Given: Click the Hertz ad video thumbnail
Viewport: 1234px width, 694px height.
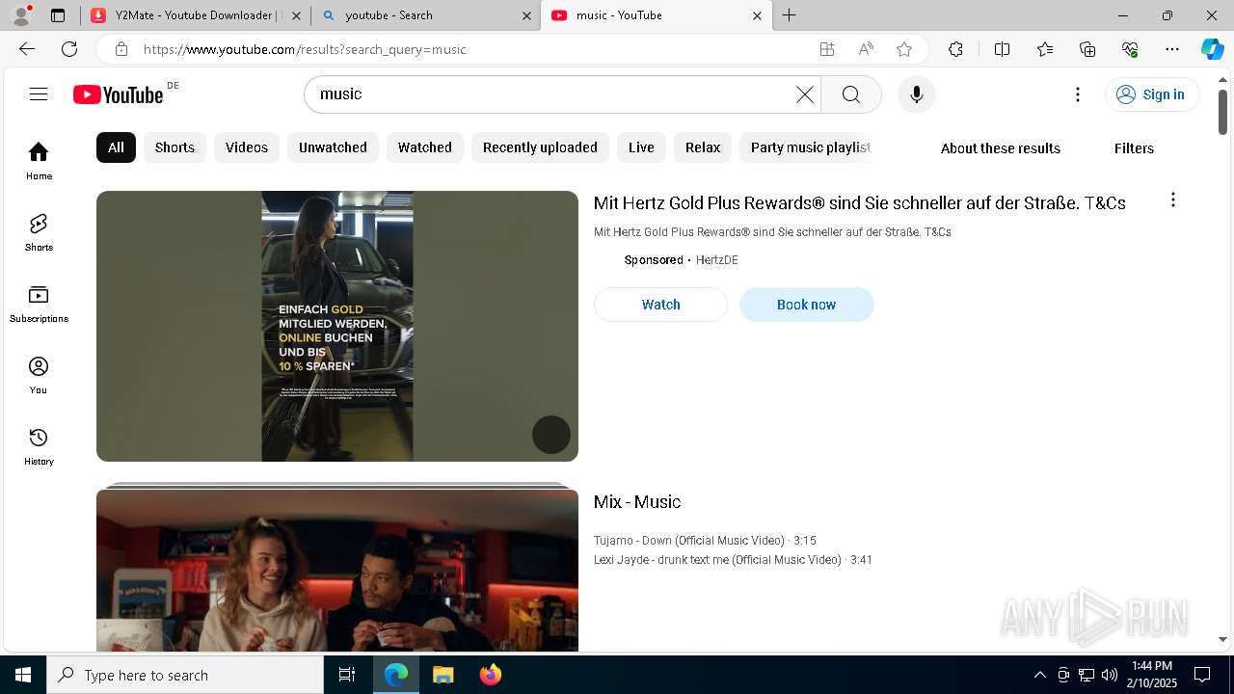Looking at the screenshot, I should pos(337,326).
